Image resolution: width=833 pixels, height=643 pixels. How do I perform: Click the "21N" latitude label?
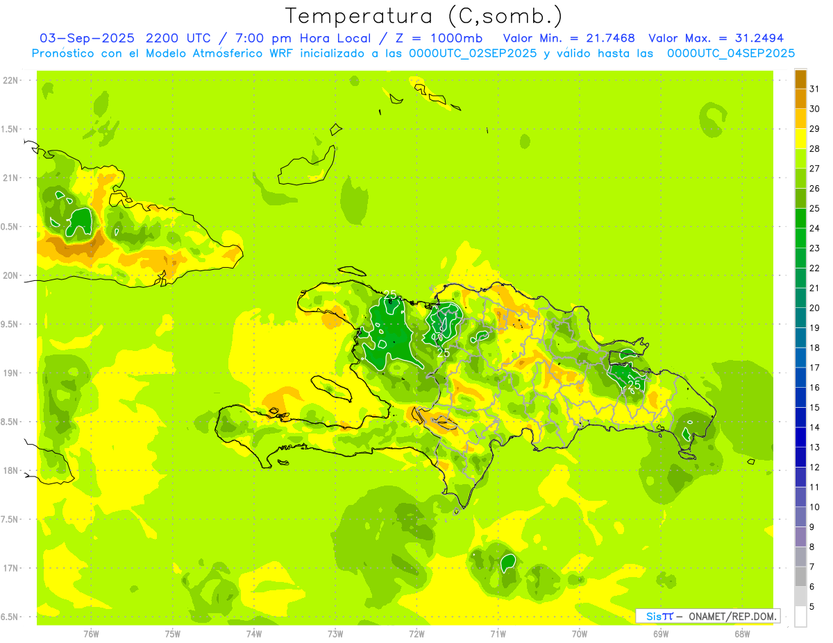tap(10, 178)
